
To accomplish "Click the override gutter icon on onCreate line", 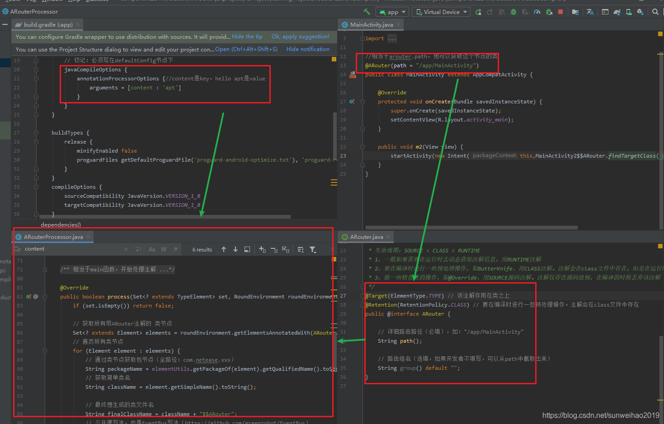I will 352,102.
